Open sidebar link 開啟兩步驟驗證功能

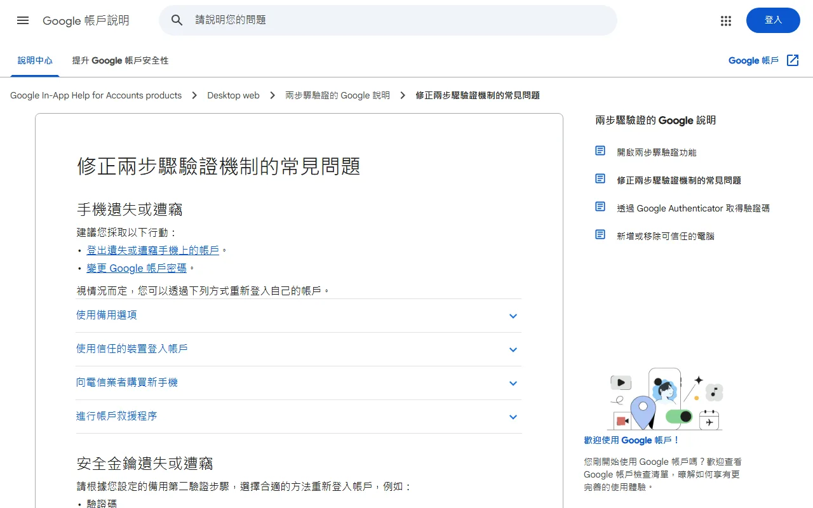point(657,152)
